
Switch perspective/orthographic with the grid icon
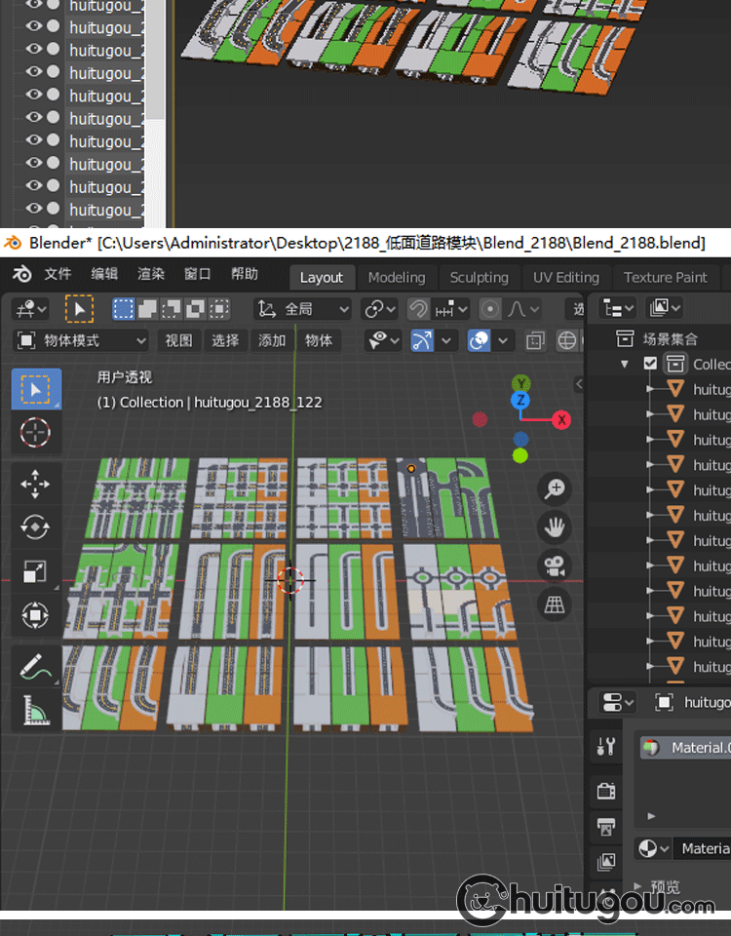555,605
